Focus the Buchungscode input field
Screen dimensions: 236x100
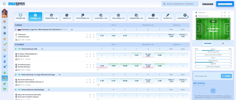207,76
